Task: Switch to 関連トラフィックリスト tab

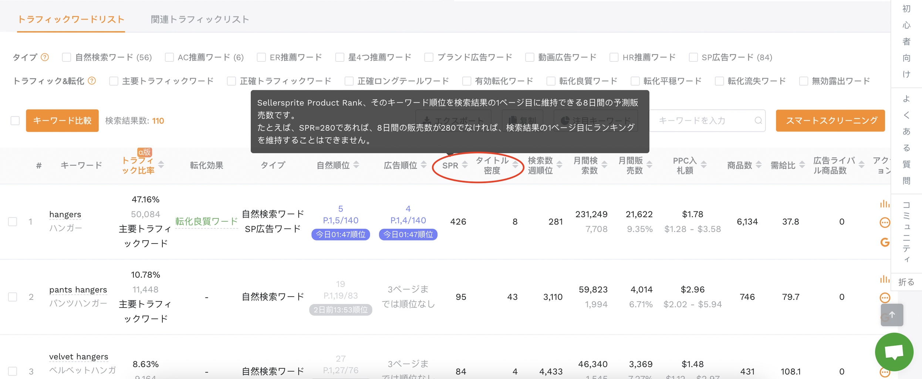Action: pyautogui.click(x=200, y=19)
